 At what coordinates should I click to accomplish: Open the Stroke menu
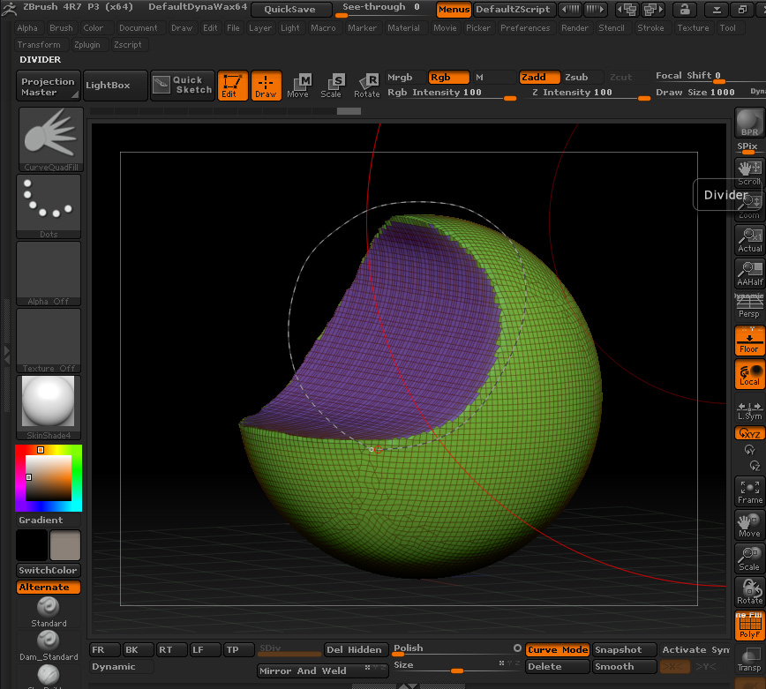[650, 27]
